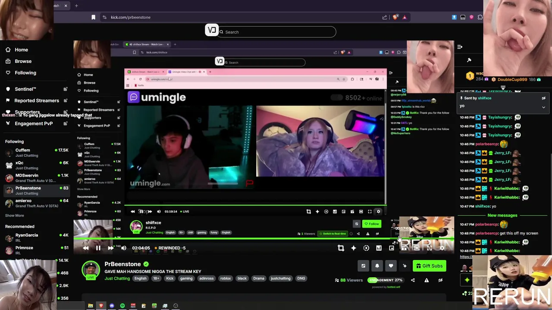Jump to New messages in chat
This screenshot has height=310, width=552.
tap(502, 215)
